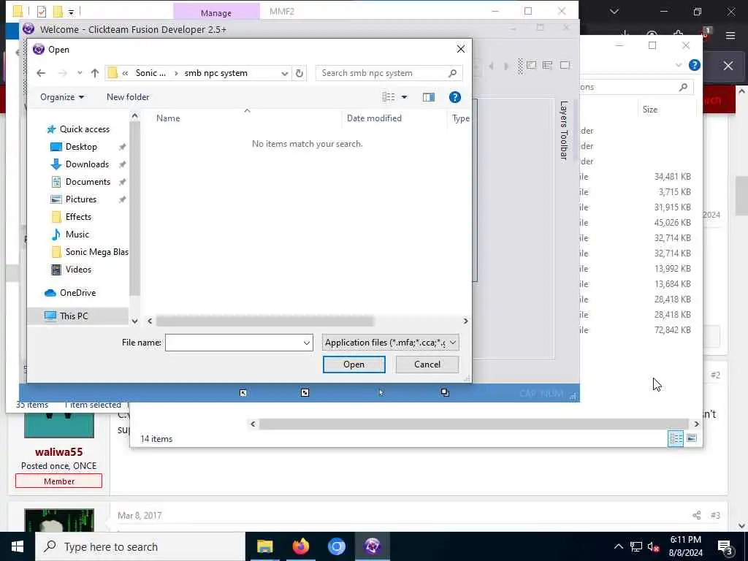
Task: Open the view options dropdown arrow
Action: (404, 97)
